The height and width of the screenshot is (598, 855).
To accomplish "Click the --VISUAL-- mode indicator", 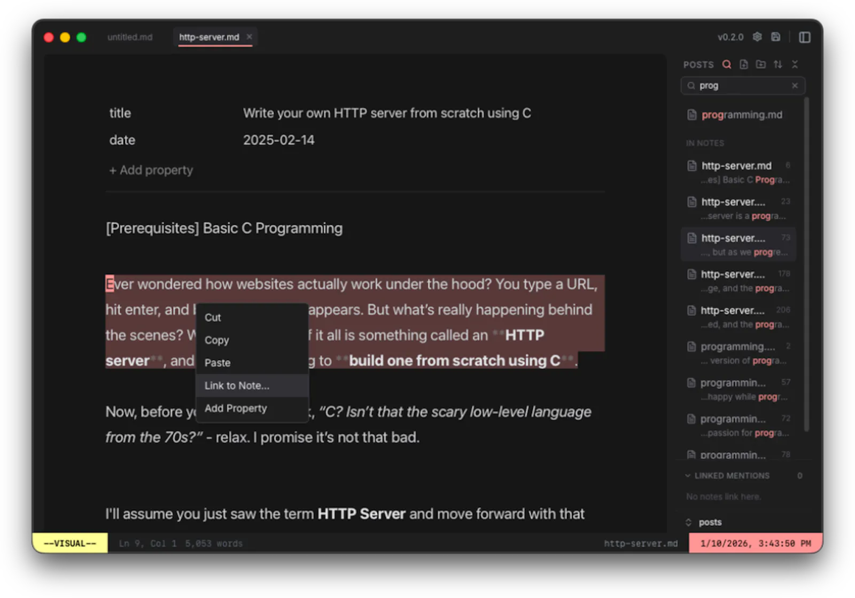I will pyautogui.click(x=70, y=543).
